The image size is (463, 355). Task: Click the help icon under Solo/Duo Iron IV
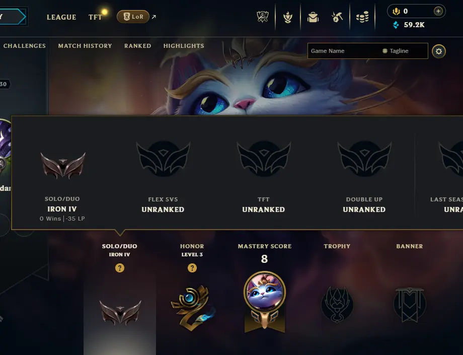[120, 268]
